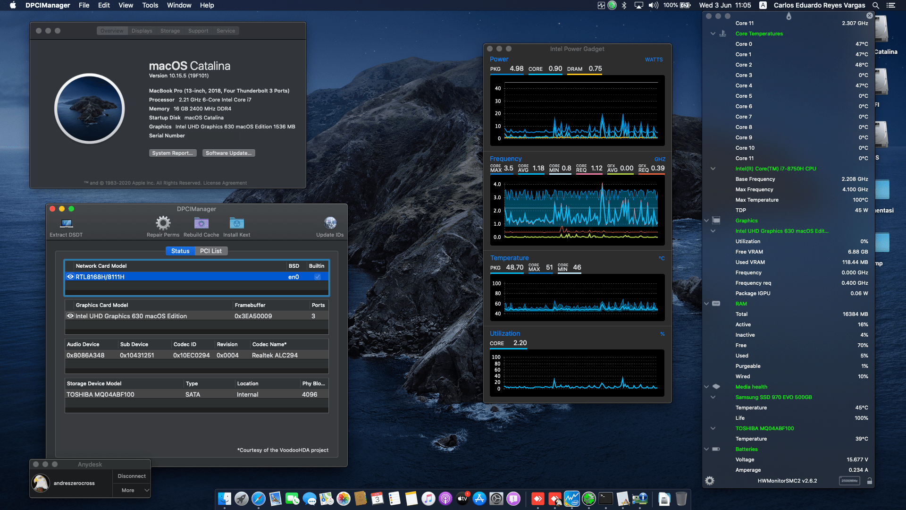Switch to the PCI List tab
Viewport: 906px width, 510px height.
tap(211, 251)
